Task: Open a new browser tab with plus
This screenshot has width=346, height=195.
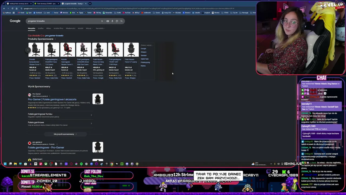Action: (90, 4)
